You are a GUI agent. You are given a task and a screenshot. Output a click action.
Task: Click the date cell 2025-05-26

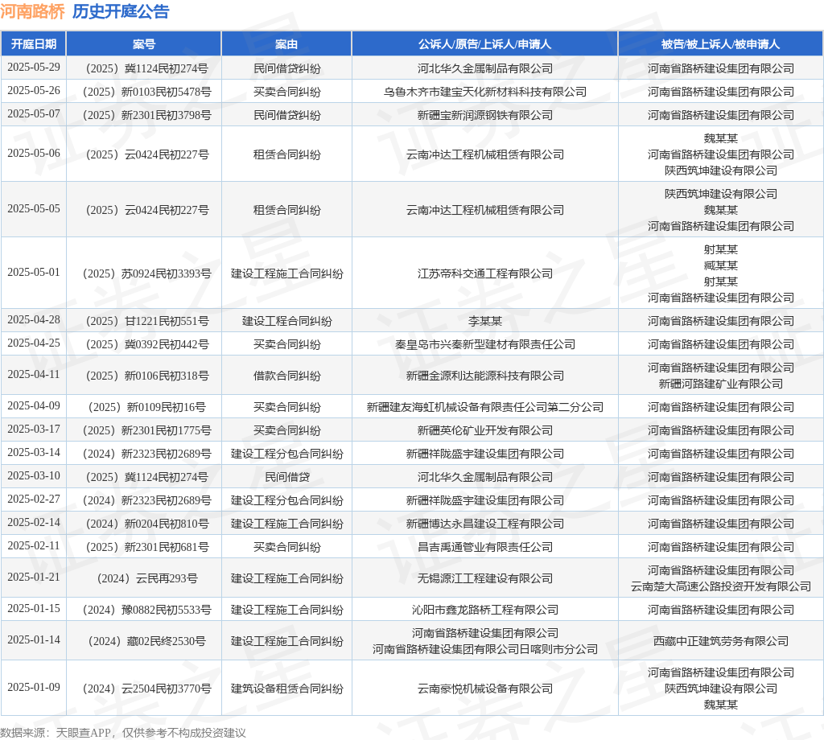click(x=34, y=90)
